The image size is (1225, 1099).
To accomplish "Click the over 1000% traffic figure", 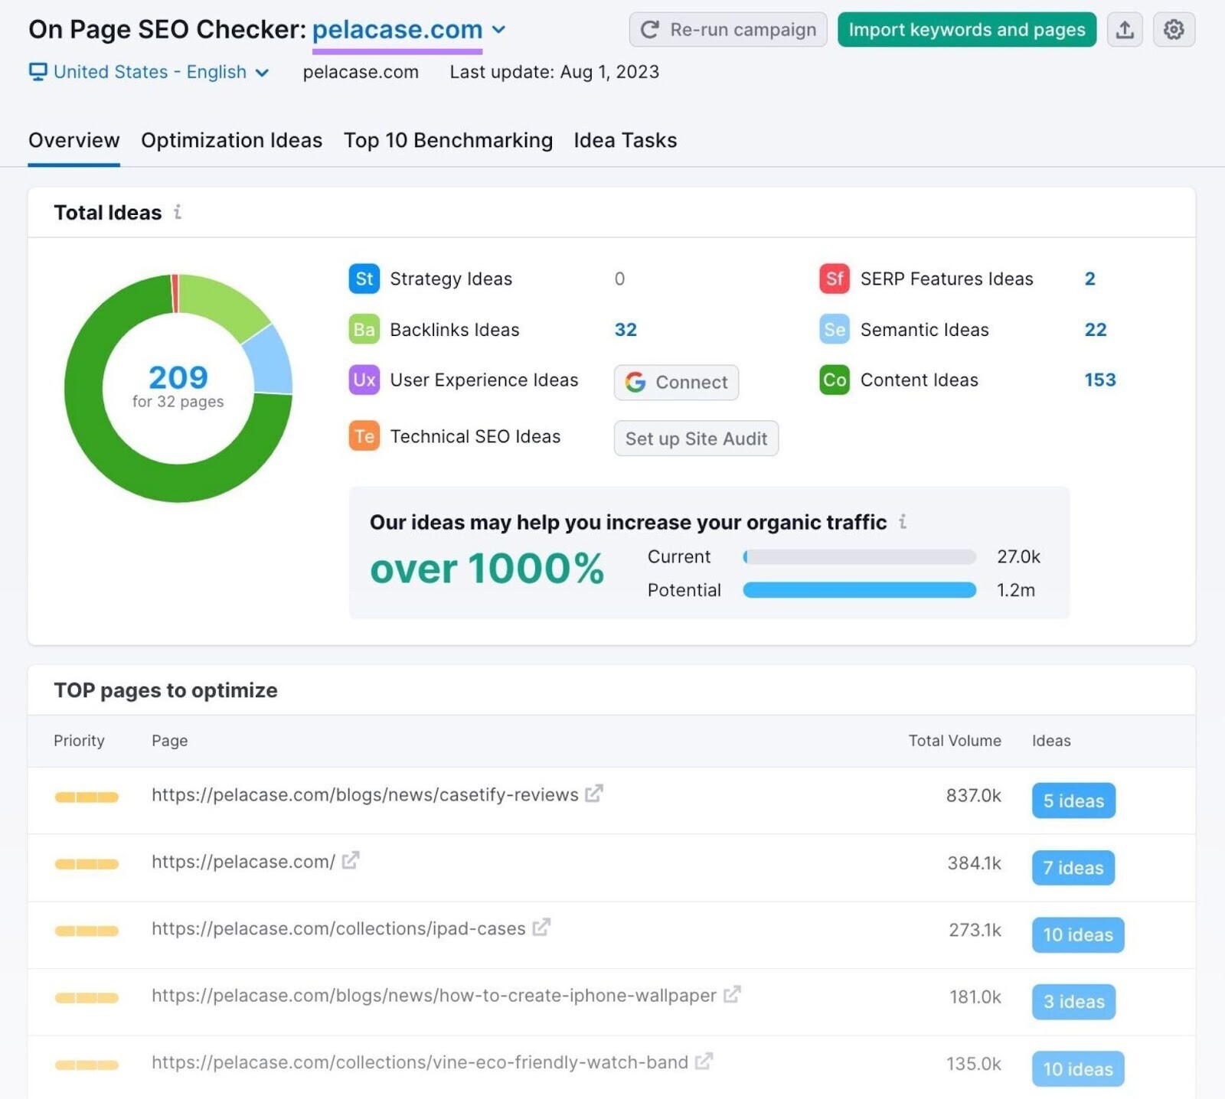I will 487,569.
